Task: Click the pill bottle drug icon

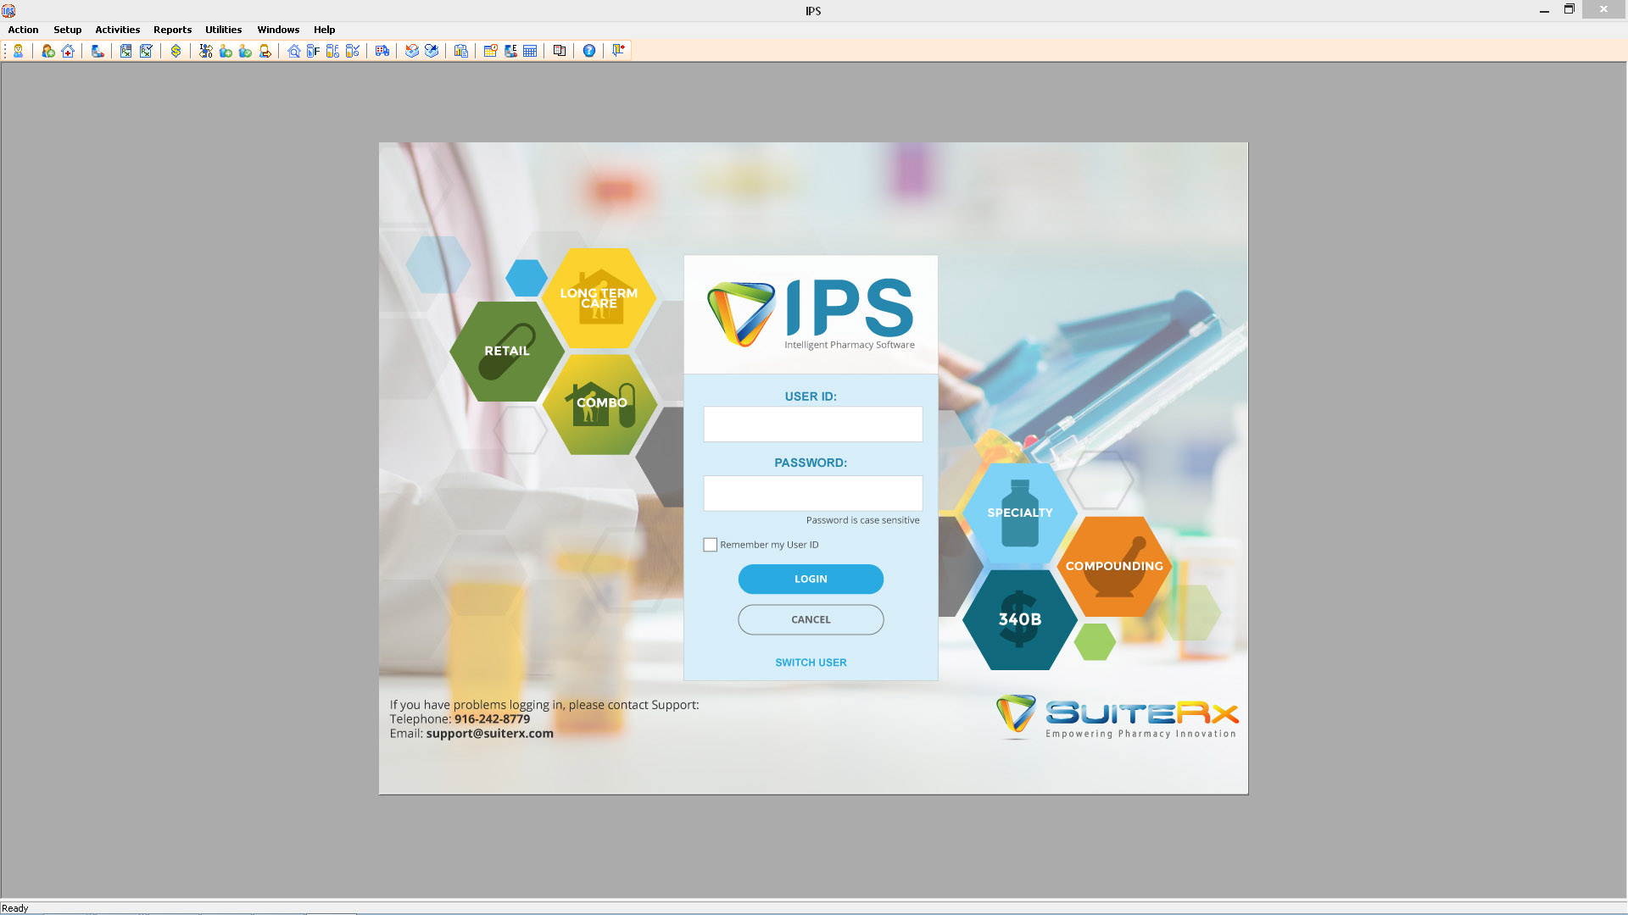Action: [x=98, y=51]
